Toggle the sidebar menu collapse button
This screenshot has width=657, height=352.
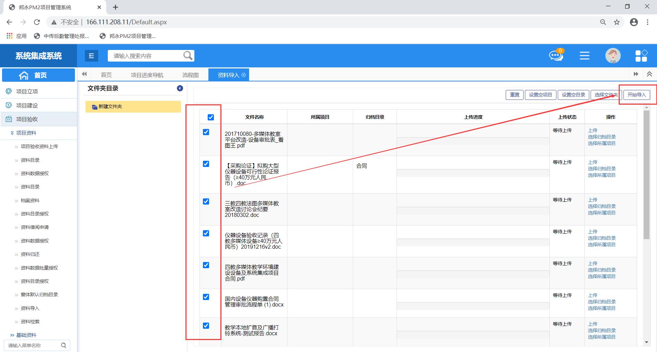[91, 56]
